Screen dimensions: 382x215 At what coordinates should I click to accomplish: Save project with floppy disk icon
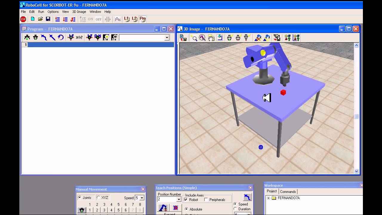(x=48, y=19)
